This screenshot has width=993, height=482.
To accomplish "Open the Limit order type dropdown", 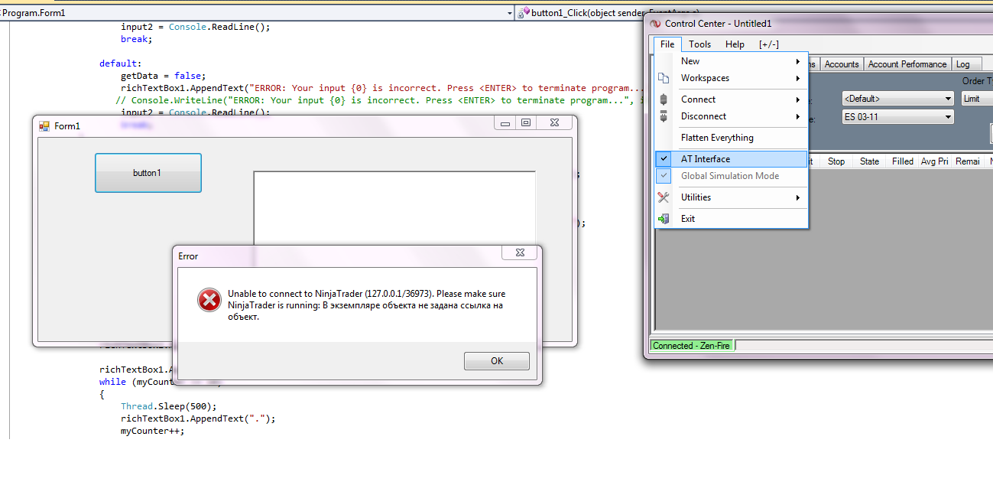I will 977,99.
